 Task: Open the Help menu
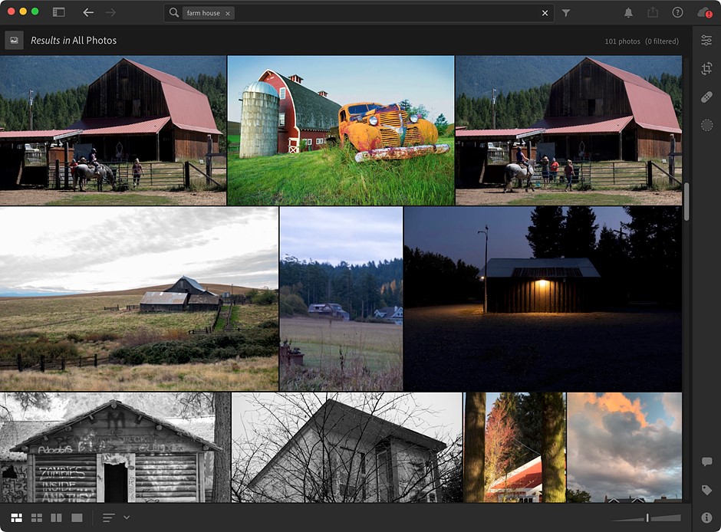coord(677,12)
